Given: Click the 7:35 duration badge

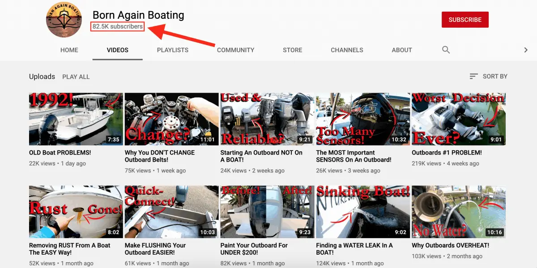Looking at the screenshot, I should coord(114,139).
